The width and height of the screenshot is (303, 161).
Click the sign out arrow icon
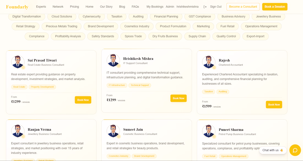coord(205,7)
